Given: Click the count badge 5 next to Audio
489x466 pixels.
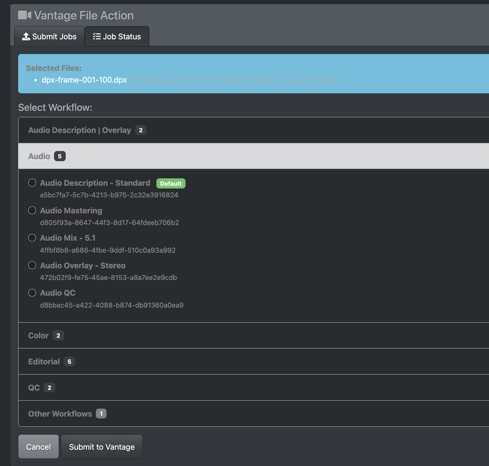Looking at the screenshot, I should 60,156.
